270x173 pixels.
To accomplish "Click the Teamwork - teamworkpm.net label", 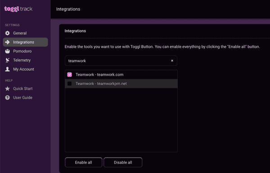I will tap(101, 83).
